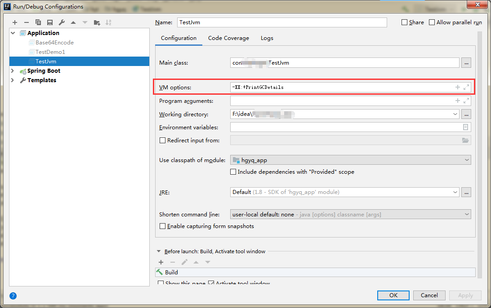Open the Logs tab
The width and height of the screenshot is (491, 308).
pos(267,38)
